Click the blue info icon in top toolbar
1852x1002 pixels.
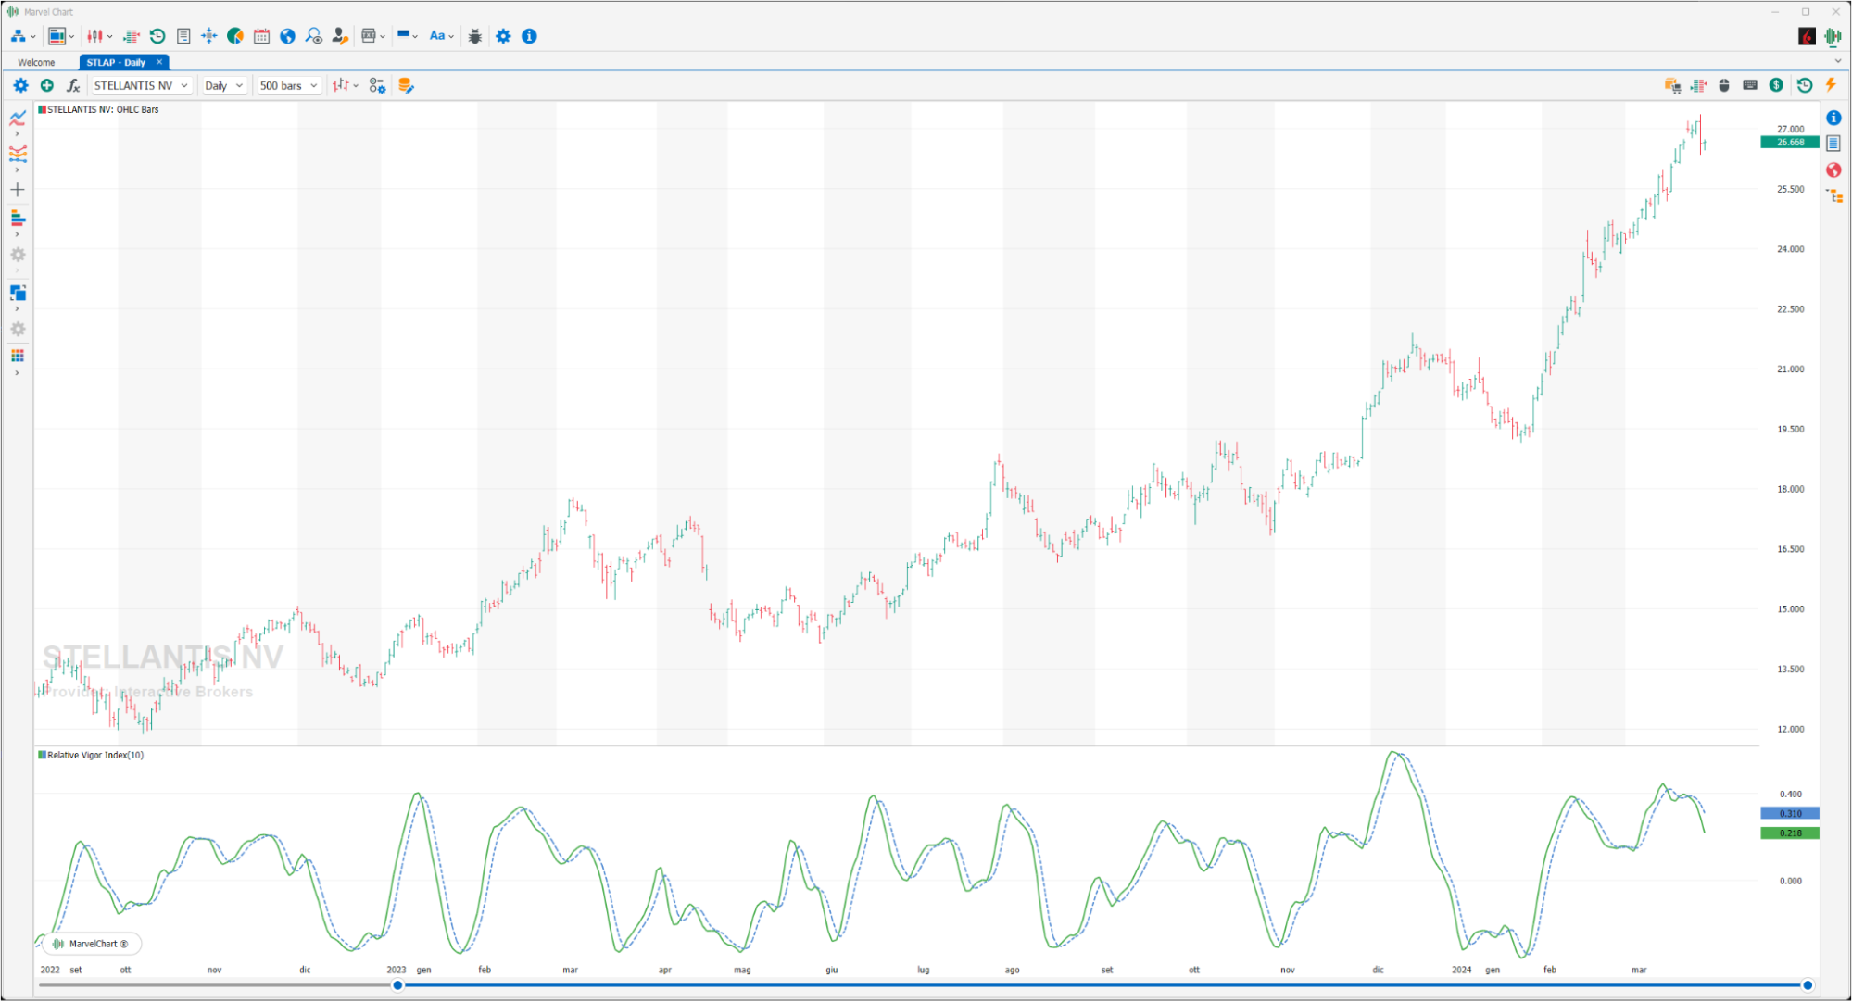(x=529, y=36)
